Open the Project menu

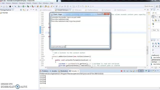(x=35, y=3)
